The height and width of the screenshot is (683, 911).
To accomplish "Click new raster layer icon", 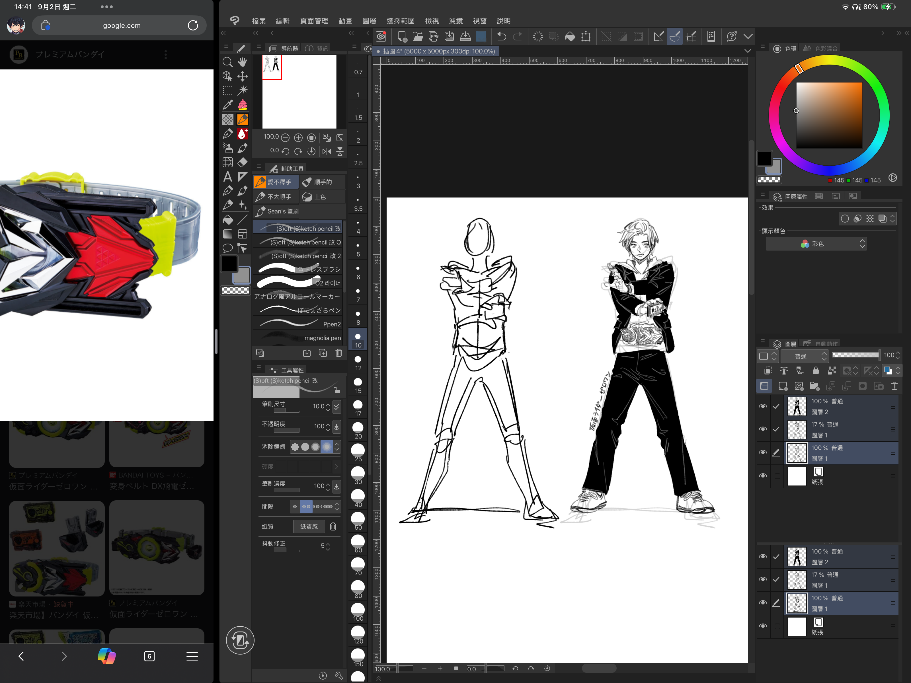I will 783,386.
